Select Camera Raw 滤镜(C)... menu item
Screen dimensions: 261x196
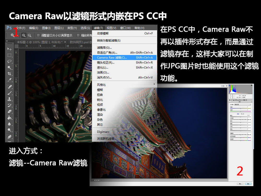pyautogui.click(x=124, y=57)
